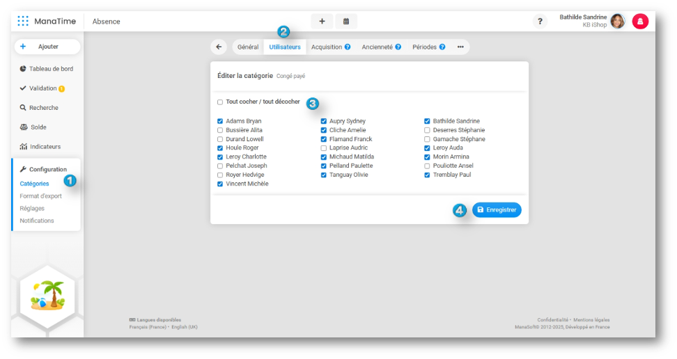The height and width of the screenshot is (359, 677).
Task: Click the Ajouter button in sidebar
Action: (x=47, y=47)
